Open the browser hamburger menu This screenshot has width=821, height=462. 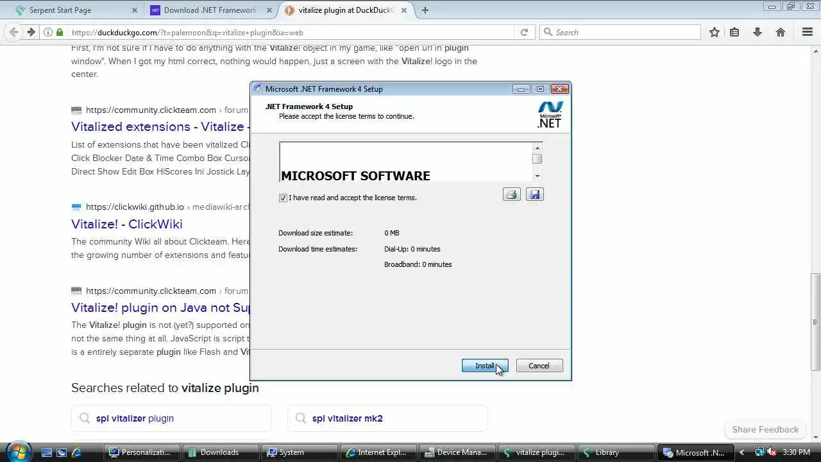pyautogui.click(x=808, y=32)
